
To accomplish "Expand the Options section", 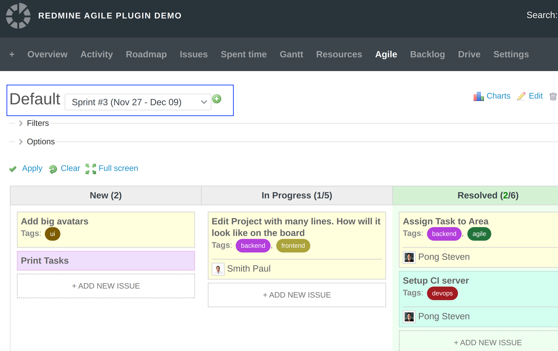I will click(x=41, y=142).
